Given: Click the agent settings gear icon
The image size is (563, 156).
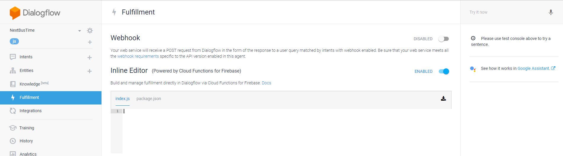Looking at the screenshot, I should pos(90,30).
